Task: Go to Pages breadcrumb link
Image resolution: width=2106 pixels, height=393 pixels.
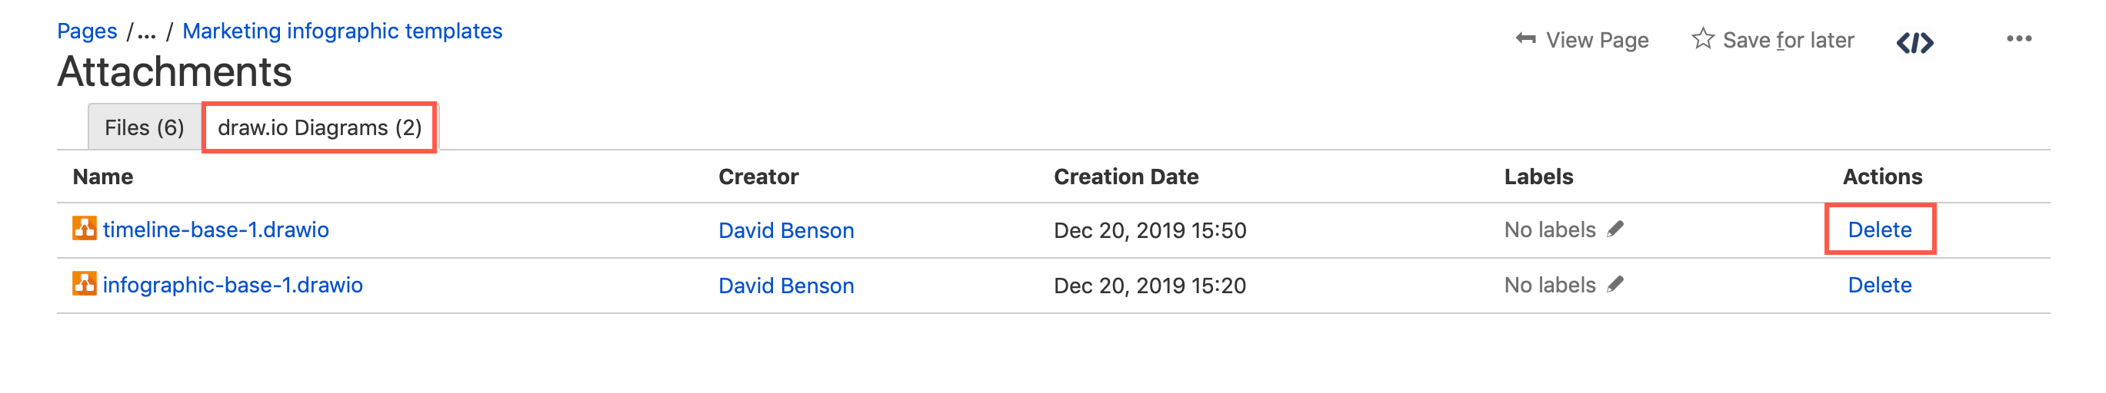Action: pyautogui.click(x=87, y=31)
